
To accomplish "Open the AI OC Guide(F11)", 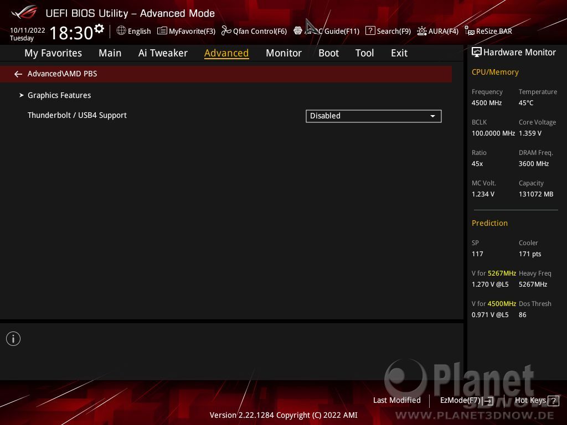I will (x=326, y=31).
